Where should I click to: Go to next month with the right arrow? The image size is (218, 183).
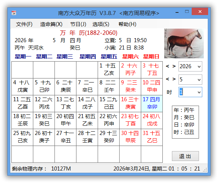pos(174,79)
